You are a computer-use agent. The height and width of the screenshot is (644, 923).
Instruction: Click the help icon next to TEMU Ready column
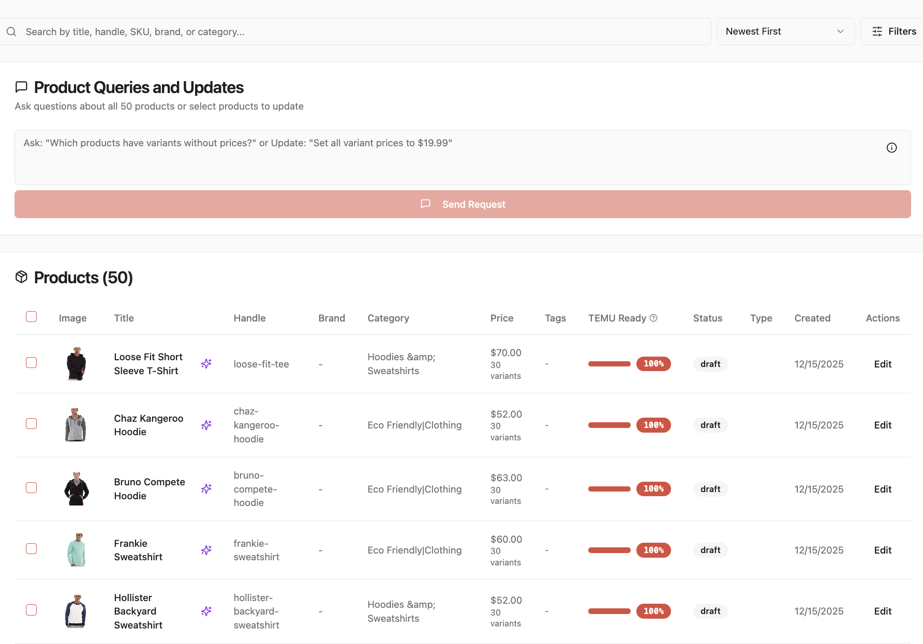pyautogui.click(x=654, y=318)
